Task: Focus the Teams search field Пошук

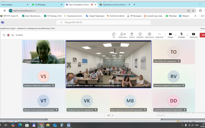Action: (104, 22)
